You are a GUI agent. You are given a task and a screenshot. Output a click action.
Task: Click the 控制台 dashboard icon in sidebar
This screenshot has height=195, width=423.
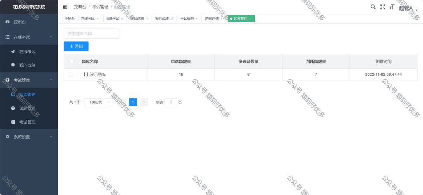7,22
